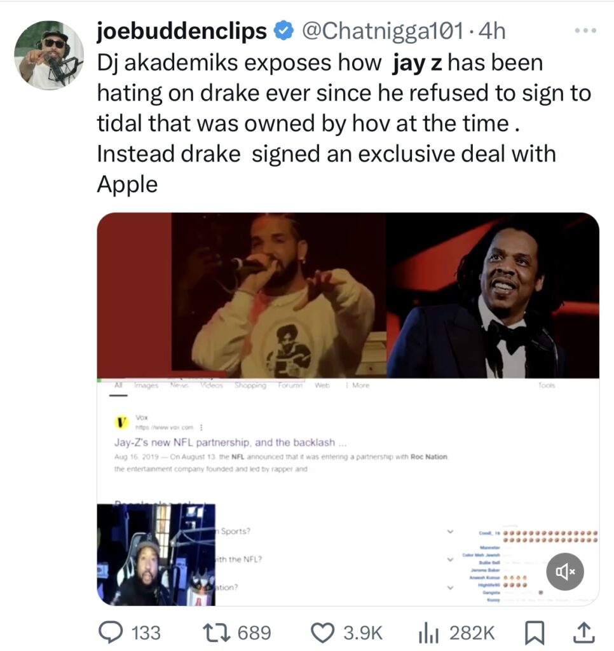
Task: Click the blue verified badge
Action: point(282,31)
